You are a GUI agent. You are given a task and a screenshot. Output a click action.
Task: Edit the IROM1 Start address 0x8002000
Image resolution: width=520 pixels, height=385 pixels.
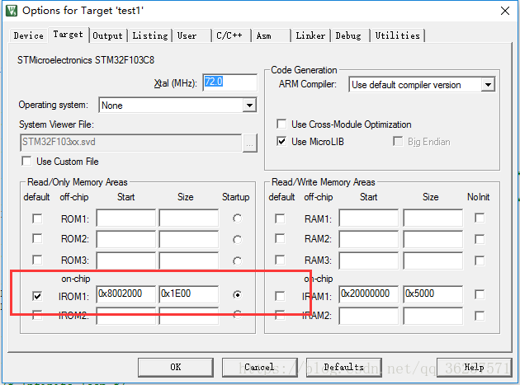(x=125, y=294)
